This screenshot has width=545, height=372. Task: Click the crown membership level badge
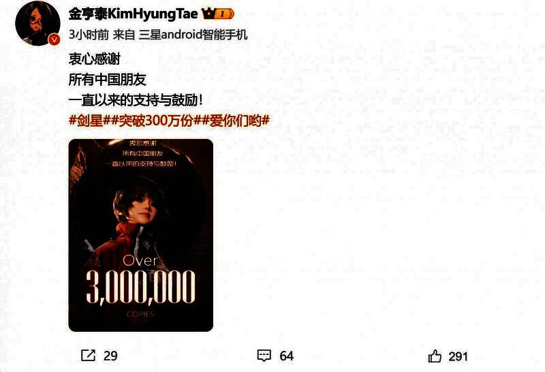pyautogui.click(x=218, y=14)
